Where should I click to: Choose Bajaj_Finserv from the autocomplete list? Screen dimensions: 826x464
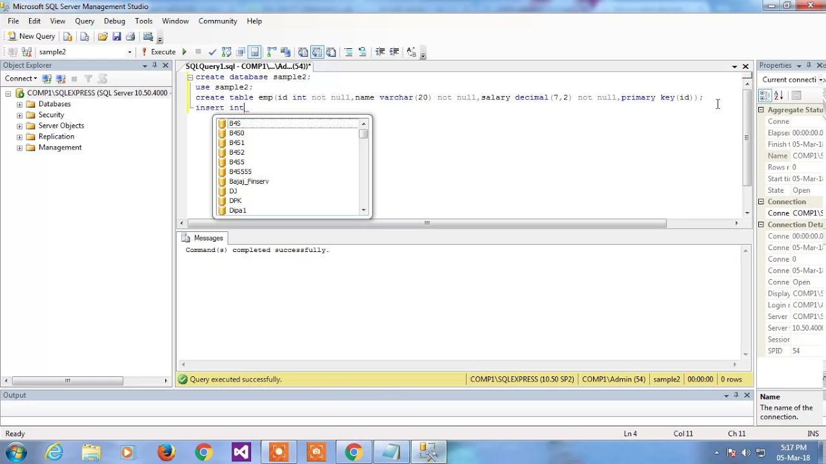(x=248, y=182)
